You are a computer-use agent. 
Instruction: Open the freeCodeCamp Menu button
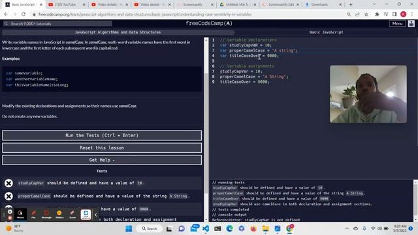[397, 23]
